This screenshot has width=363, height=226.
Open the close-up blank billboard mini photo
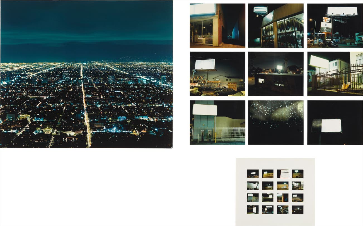point(283,174)
